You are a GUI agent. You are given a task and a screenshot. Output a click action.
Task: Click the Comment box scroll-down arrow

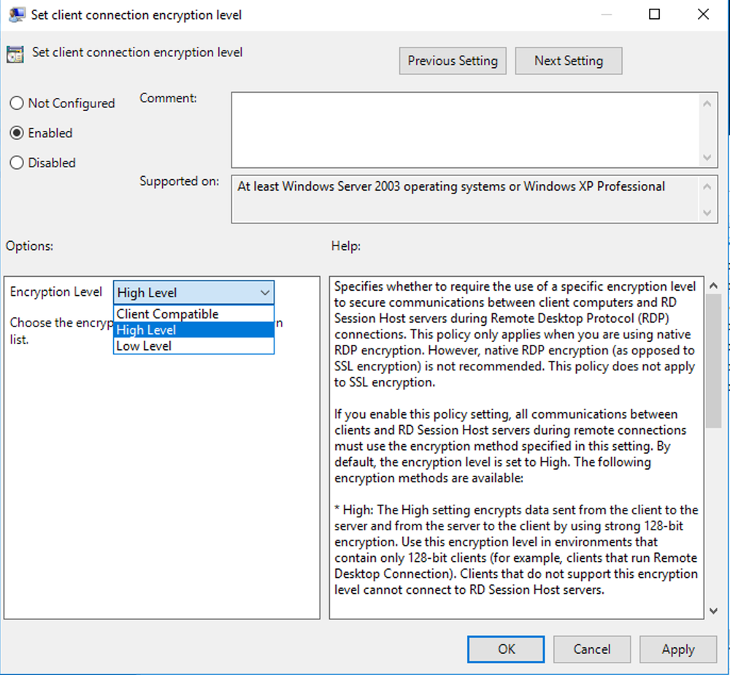(707, 157)
